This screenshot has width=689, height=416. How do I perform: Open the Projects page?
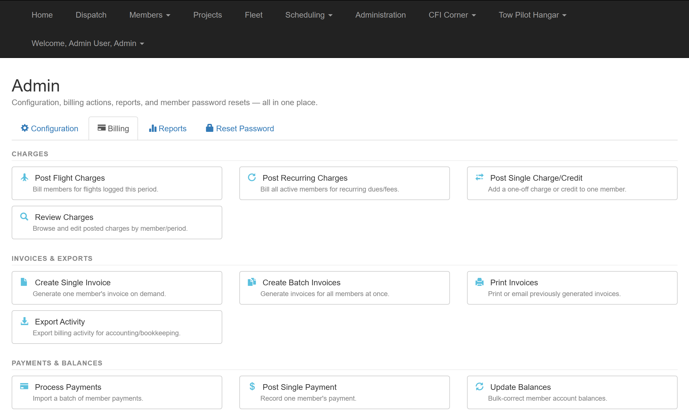click(207, 15)
